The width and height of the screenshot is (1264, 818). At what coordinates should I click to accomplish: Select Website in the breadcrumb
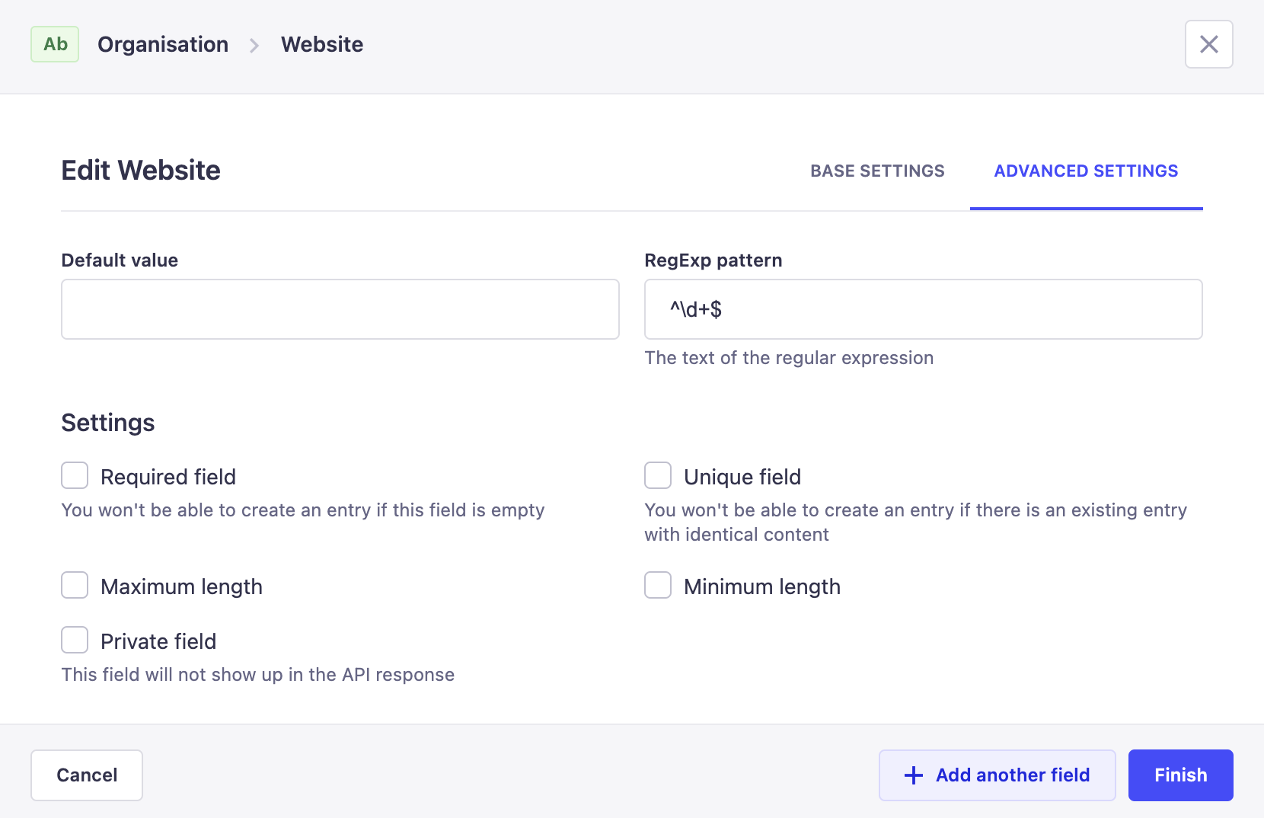click(x=321, y=44)
